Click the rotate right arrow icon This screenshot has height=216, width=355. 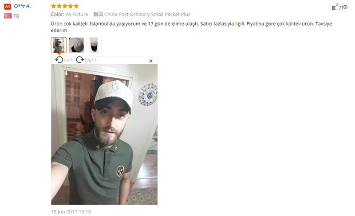coord(80,60)
